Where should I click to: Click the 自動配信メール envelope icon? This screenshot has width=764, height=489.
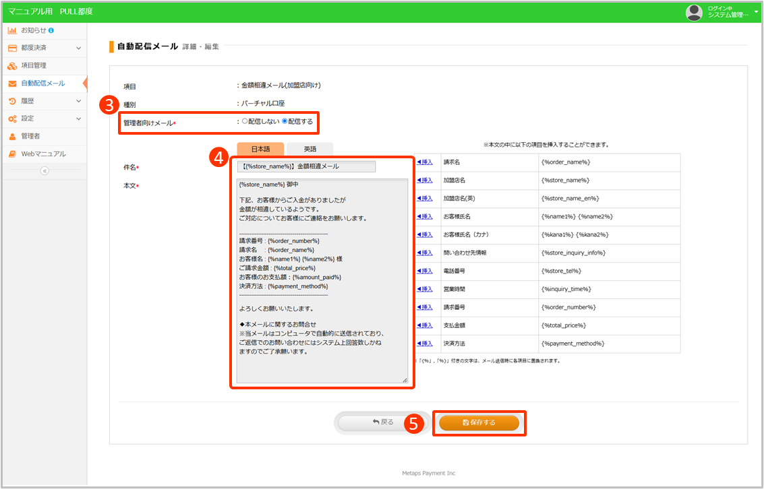[12, 84]
